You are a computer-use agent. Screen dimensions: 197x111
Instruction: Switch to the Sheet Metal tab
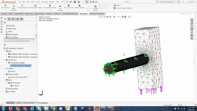[x=19, y=14]
